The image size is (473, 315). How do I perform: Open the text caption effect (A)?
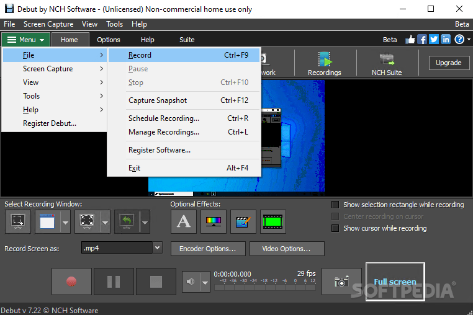pyautogui.click(x=183, y=222)
